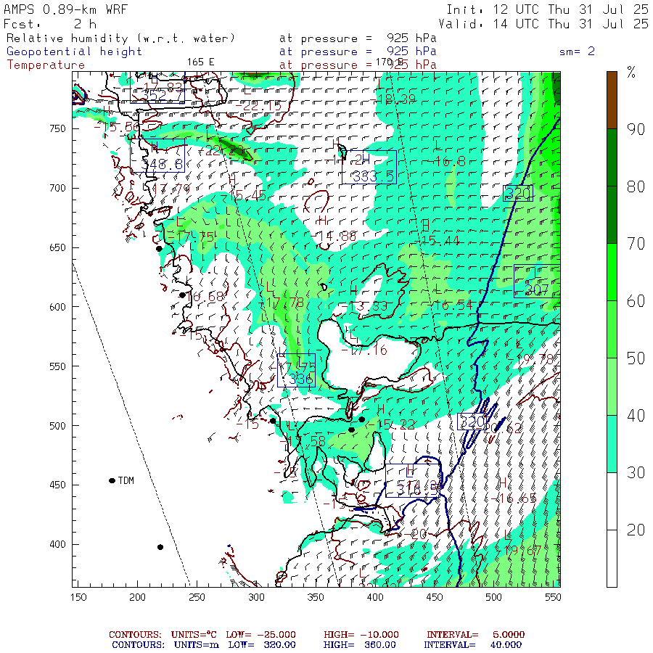Screen dimensions: 653x653
Task: Click the -19.78 temperature low label
Action: pyautogui.click(x=531, y=359)
